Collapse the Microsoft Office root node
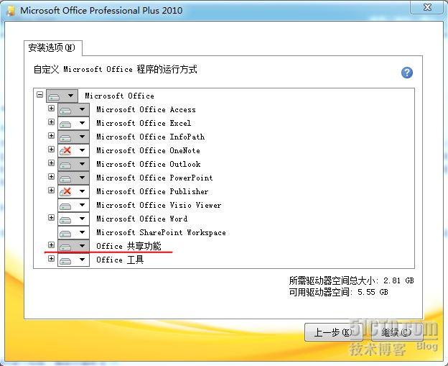 (x=40, y=94)
